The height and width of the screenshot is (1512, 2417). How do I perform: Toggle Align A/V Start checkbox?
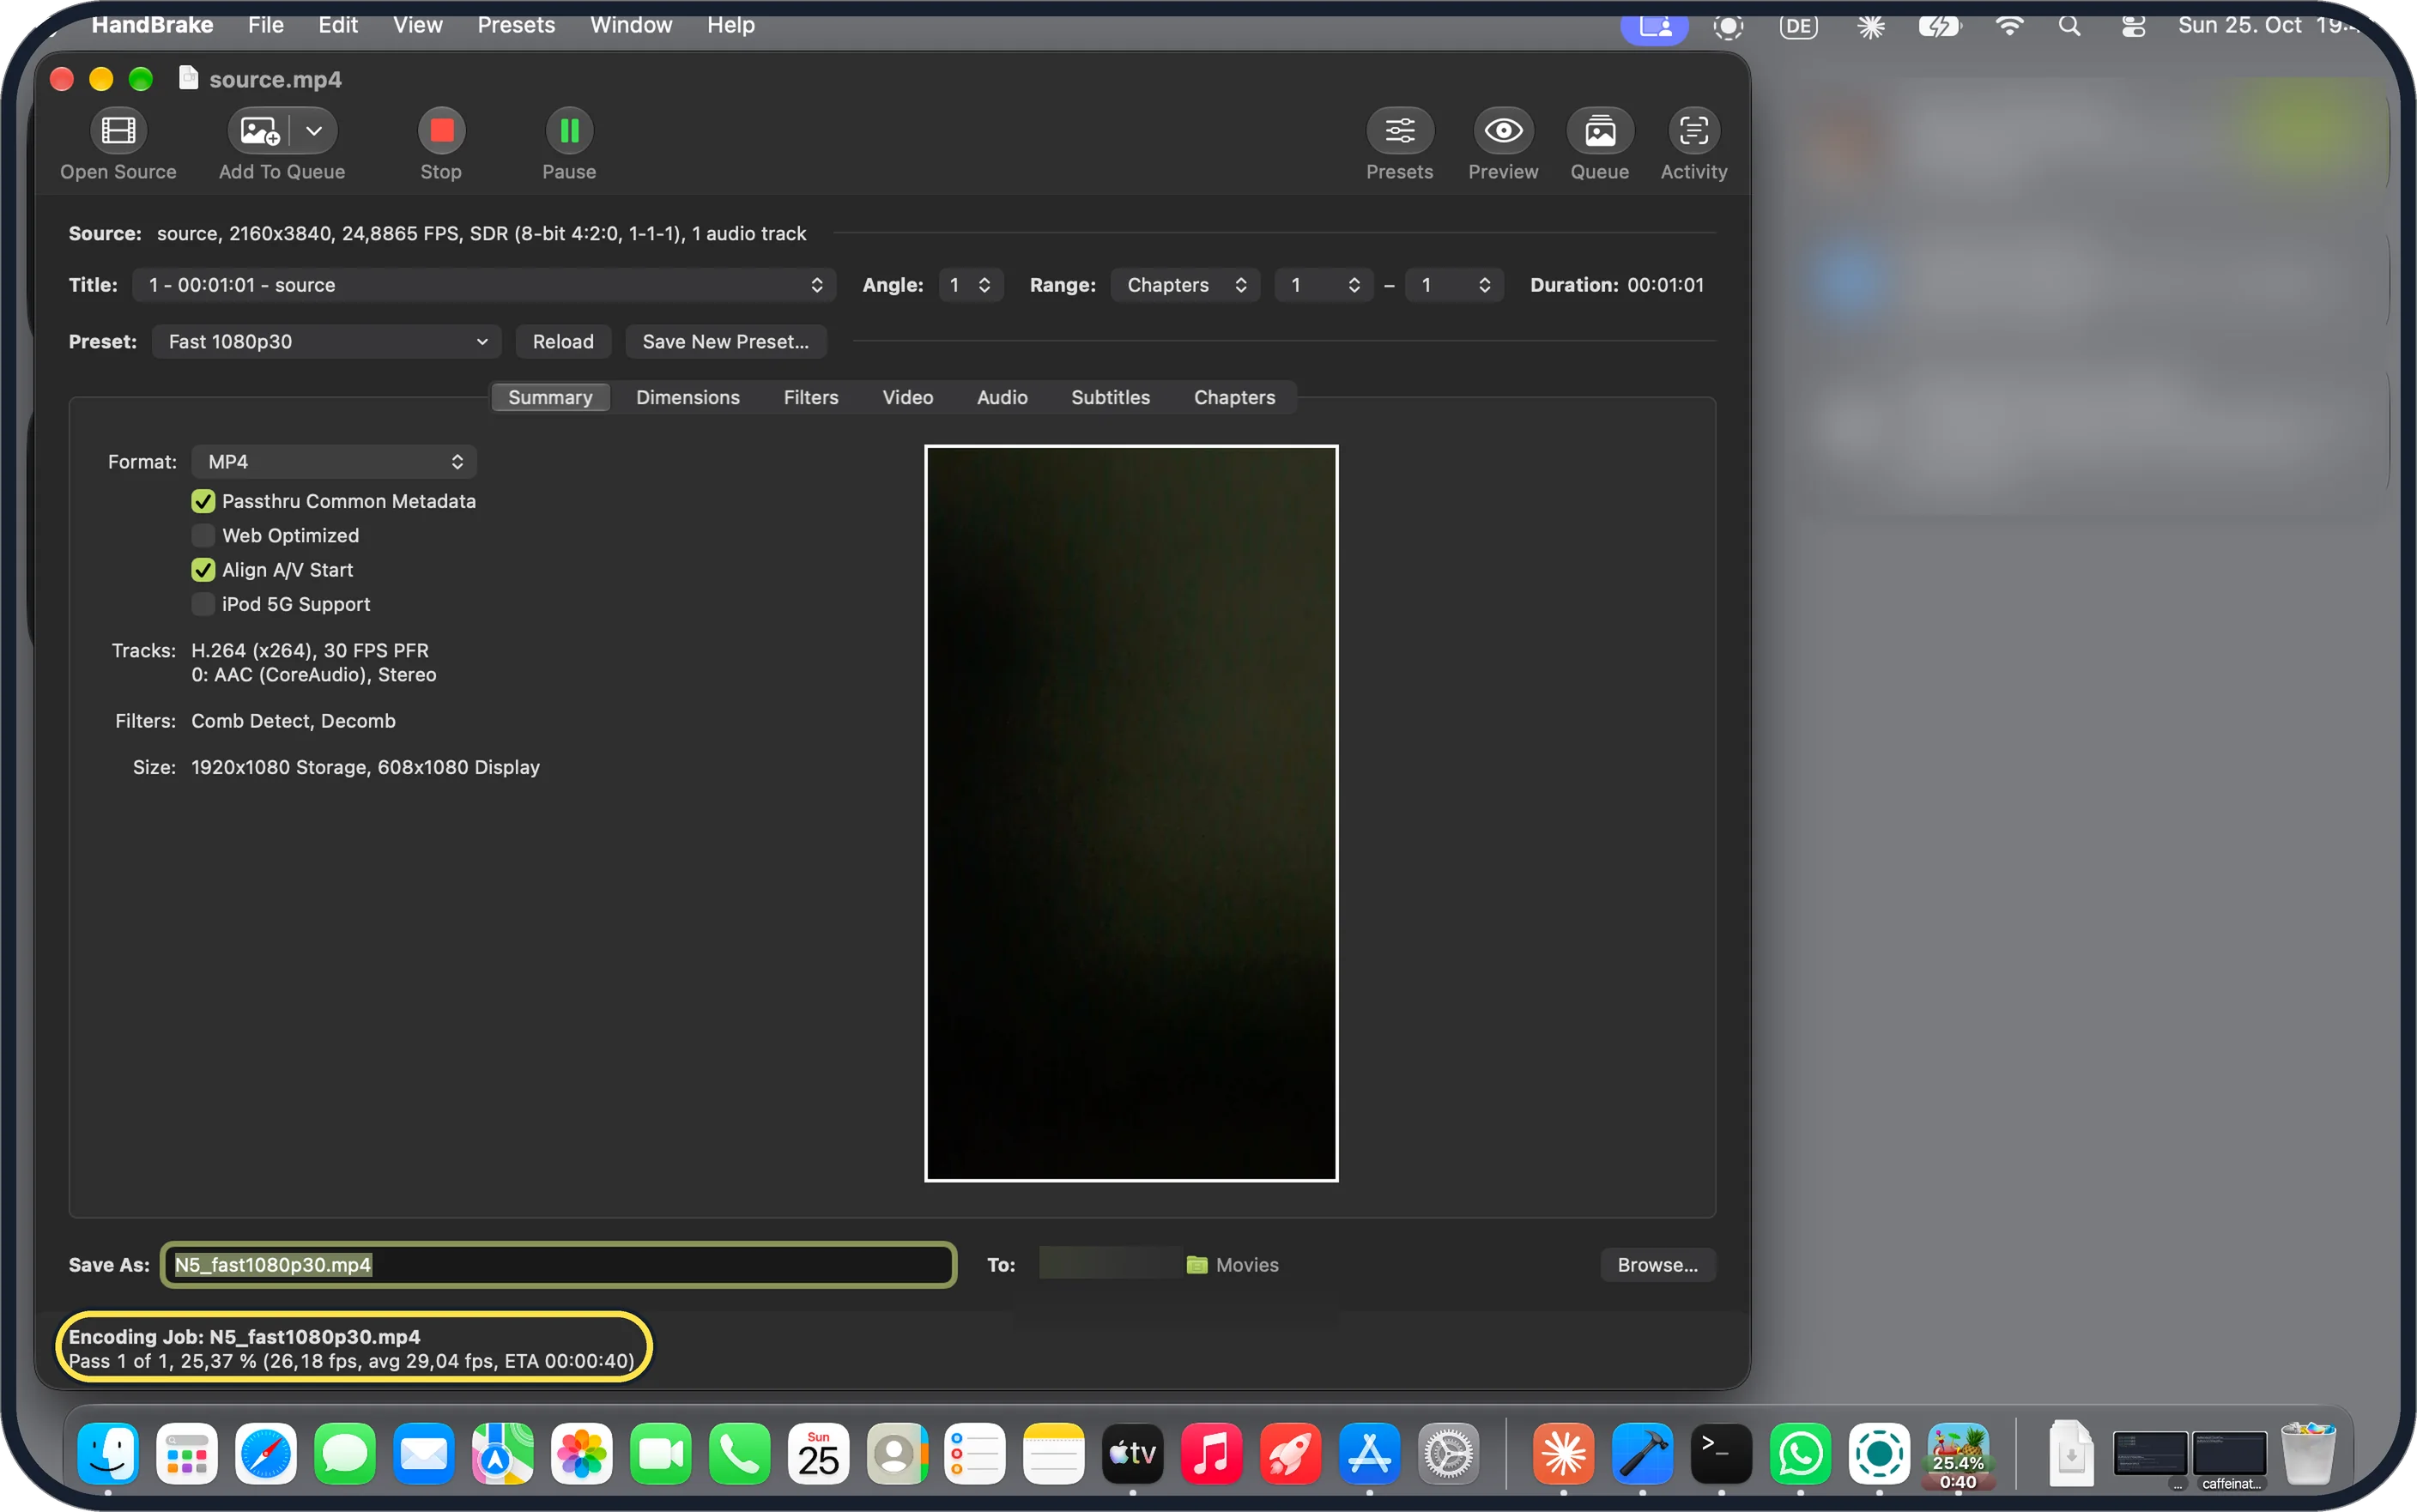click(x=203, y=570)
